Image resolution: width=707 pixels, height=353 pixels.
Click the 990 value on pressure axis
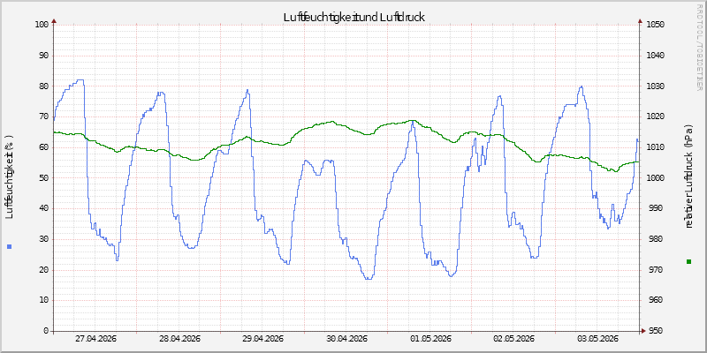coord(656,208)
